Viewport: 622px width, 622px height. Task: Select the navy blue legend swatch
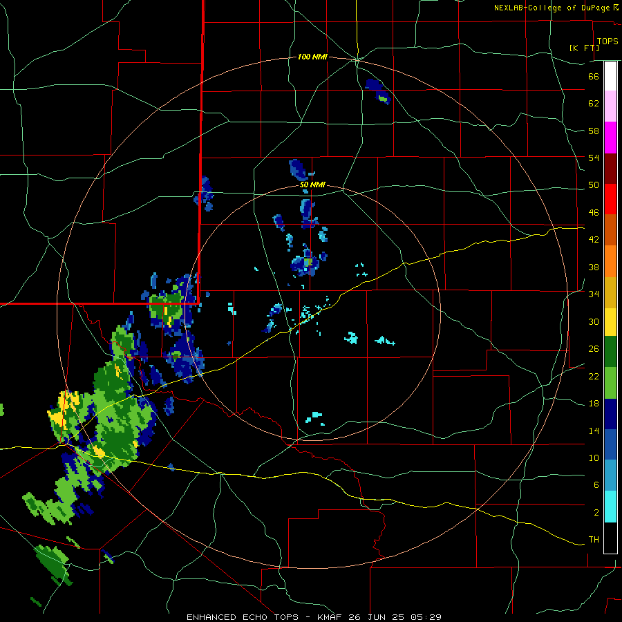coord(610,414)
